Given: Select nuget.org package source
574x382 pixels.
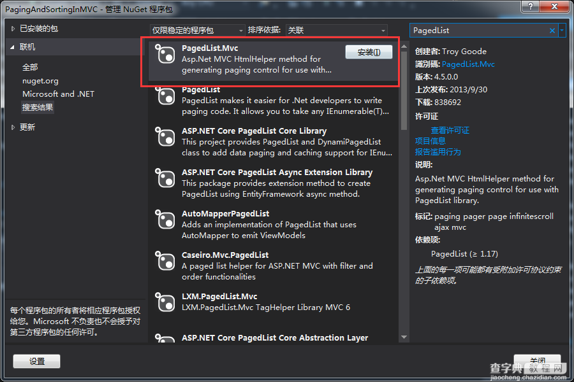Looking at the screenshot, I should point(40,81).
